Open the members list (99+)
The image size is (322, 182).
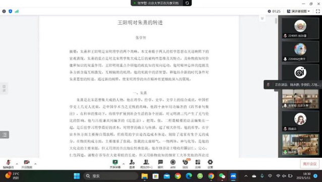[x=146, y=164]
